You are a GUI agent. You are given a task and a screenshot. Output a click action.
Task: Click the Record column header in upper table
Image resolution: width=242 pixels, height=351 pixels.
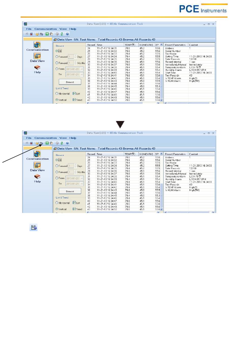[x=91, y=45]
